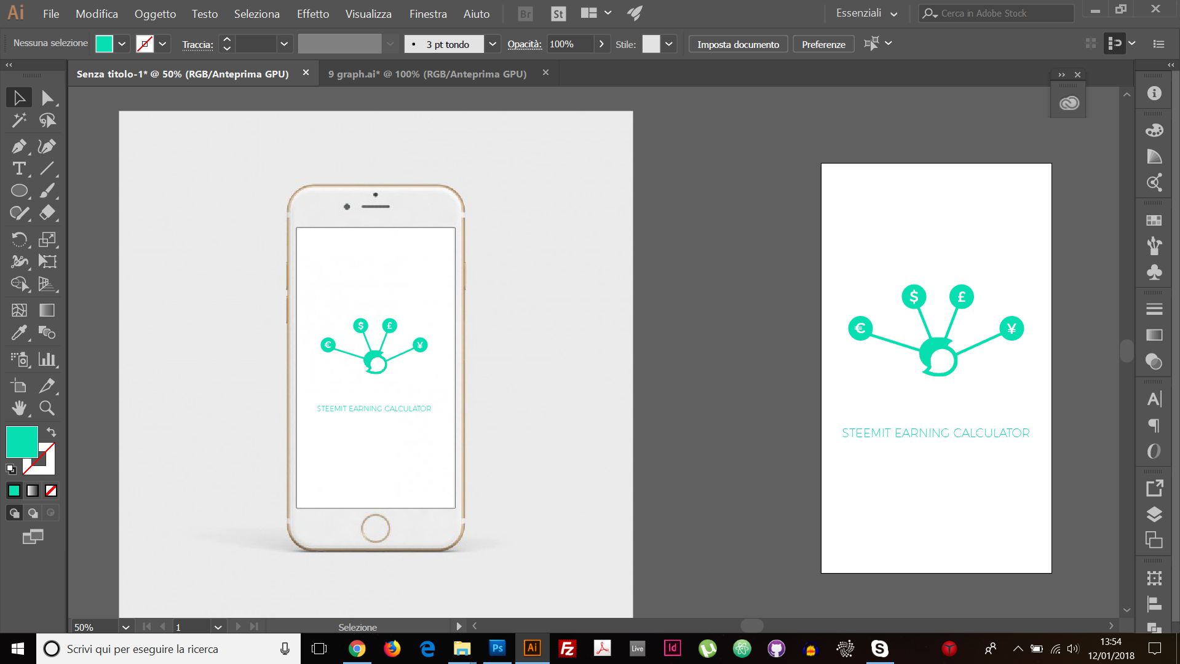Set paint mode to Color
The width and height of the screenshot is (1180, 664).
click(14, 491)
